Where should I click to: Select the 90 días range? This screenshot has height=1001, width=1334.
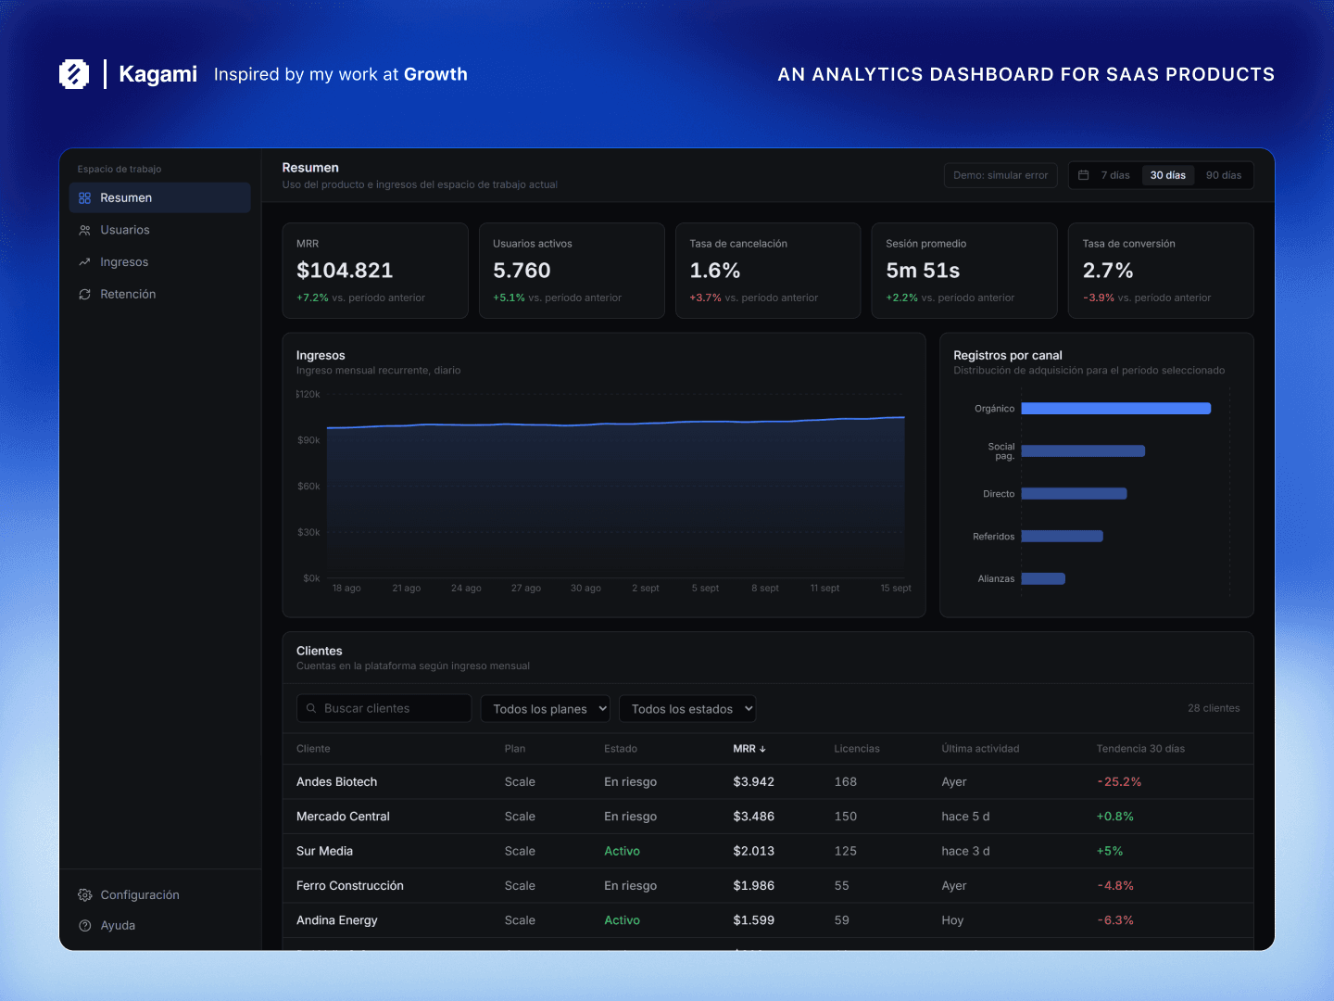click(1223, 175)
